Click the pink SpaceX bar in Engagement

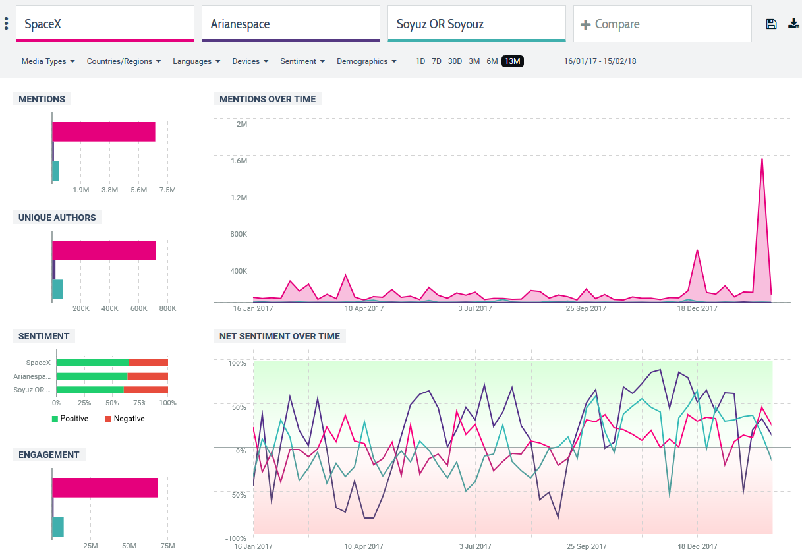pos(105,488)
